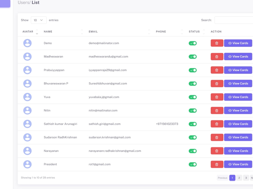The image size is (253, 189).
Task: View Cards for President user
Action: click(x=238, y=164)
